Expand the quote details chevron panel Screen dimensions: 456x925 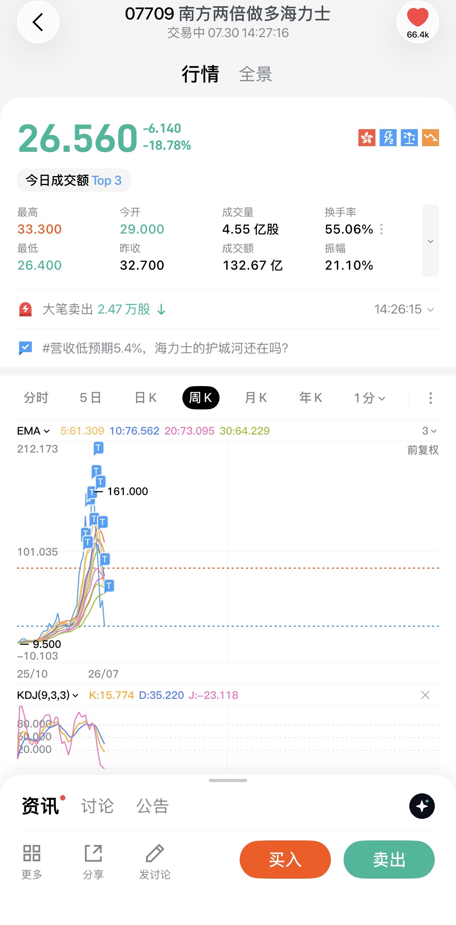pyautogui.click(x=431, y=241)
